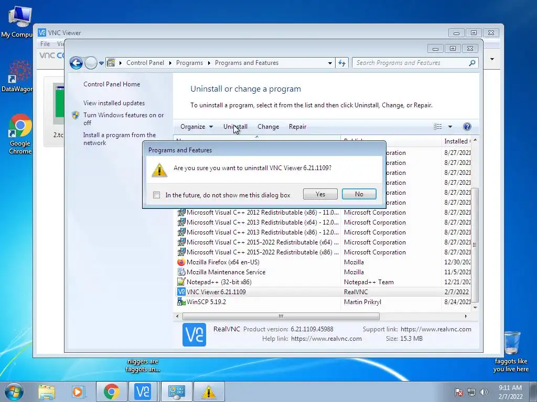Click the vertical scrollbar thumb in list
This screenshot has height=402, width=537.
475,245
